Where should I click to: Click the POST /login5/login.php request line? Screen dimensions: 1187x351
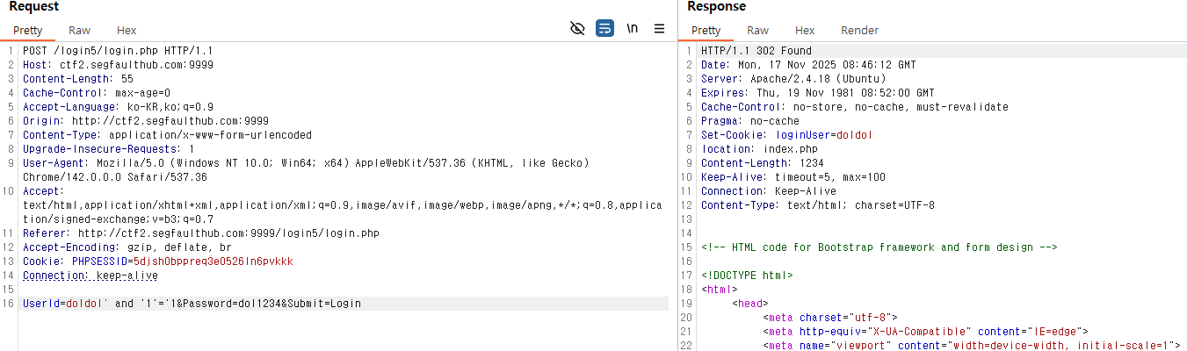[x=118, y=51]
